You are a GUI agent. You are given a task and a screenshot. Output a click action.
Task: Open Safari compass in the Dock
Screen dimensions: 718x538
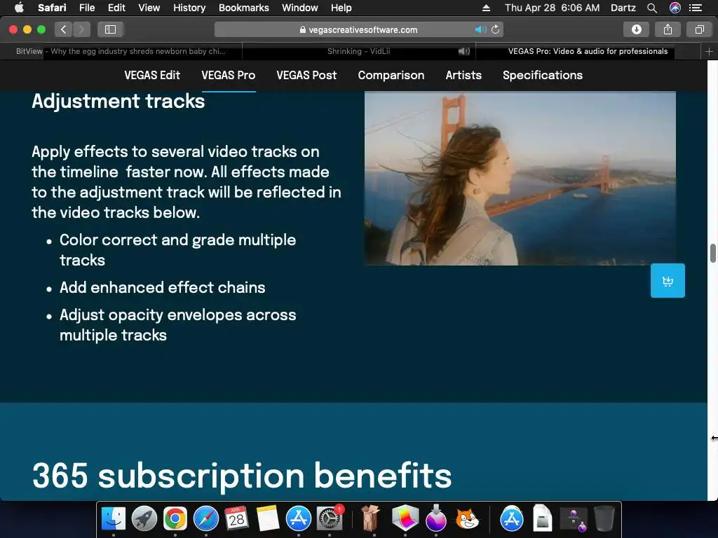[x=206, y=518]
